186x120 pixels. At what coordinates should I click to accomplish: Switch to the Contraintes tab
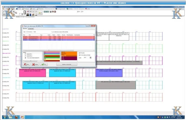click(31, 29)
